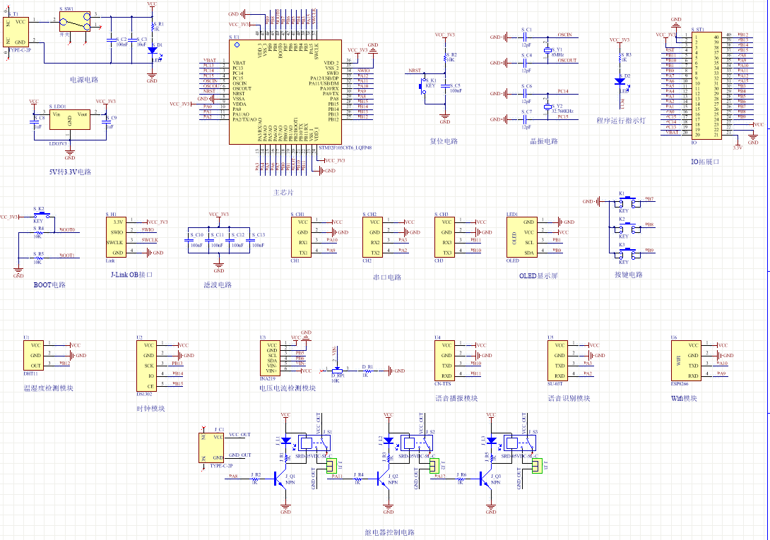Click the 5V转3.3V电路 section label
Image resolution: width=770 pixels, height=540 pixels.
[70, 172]
